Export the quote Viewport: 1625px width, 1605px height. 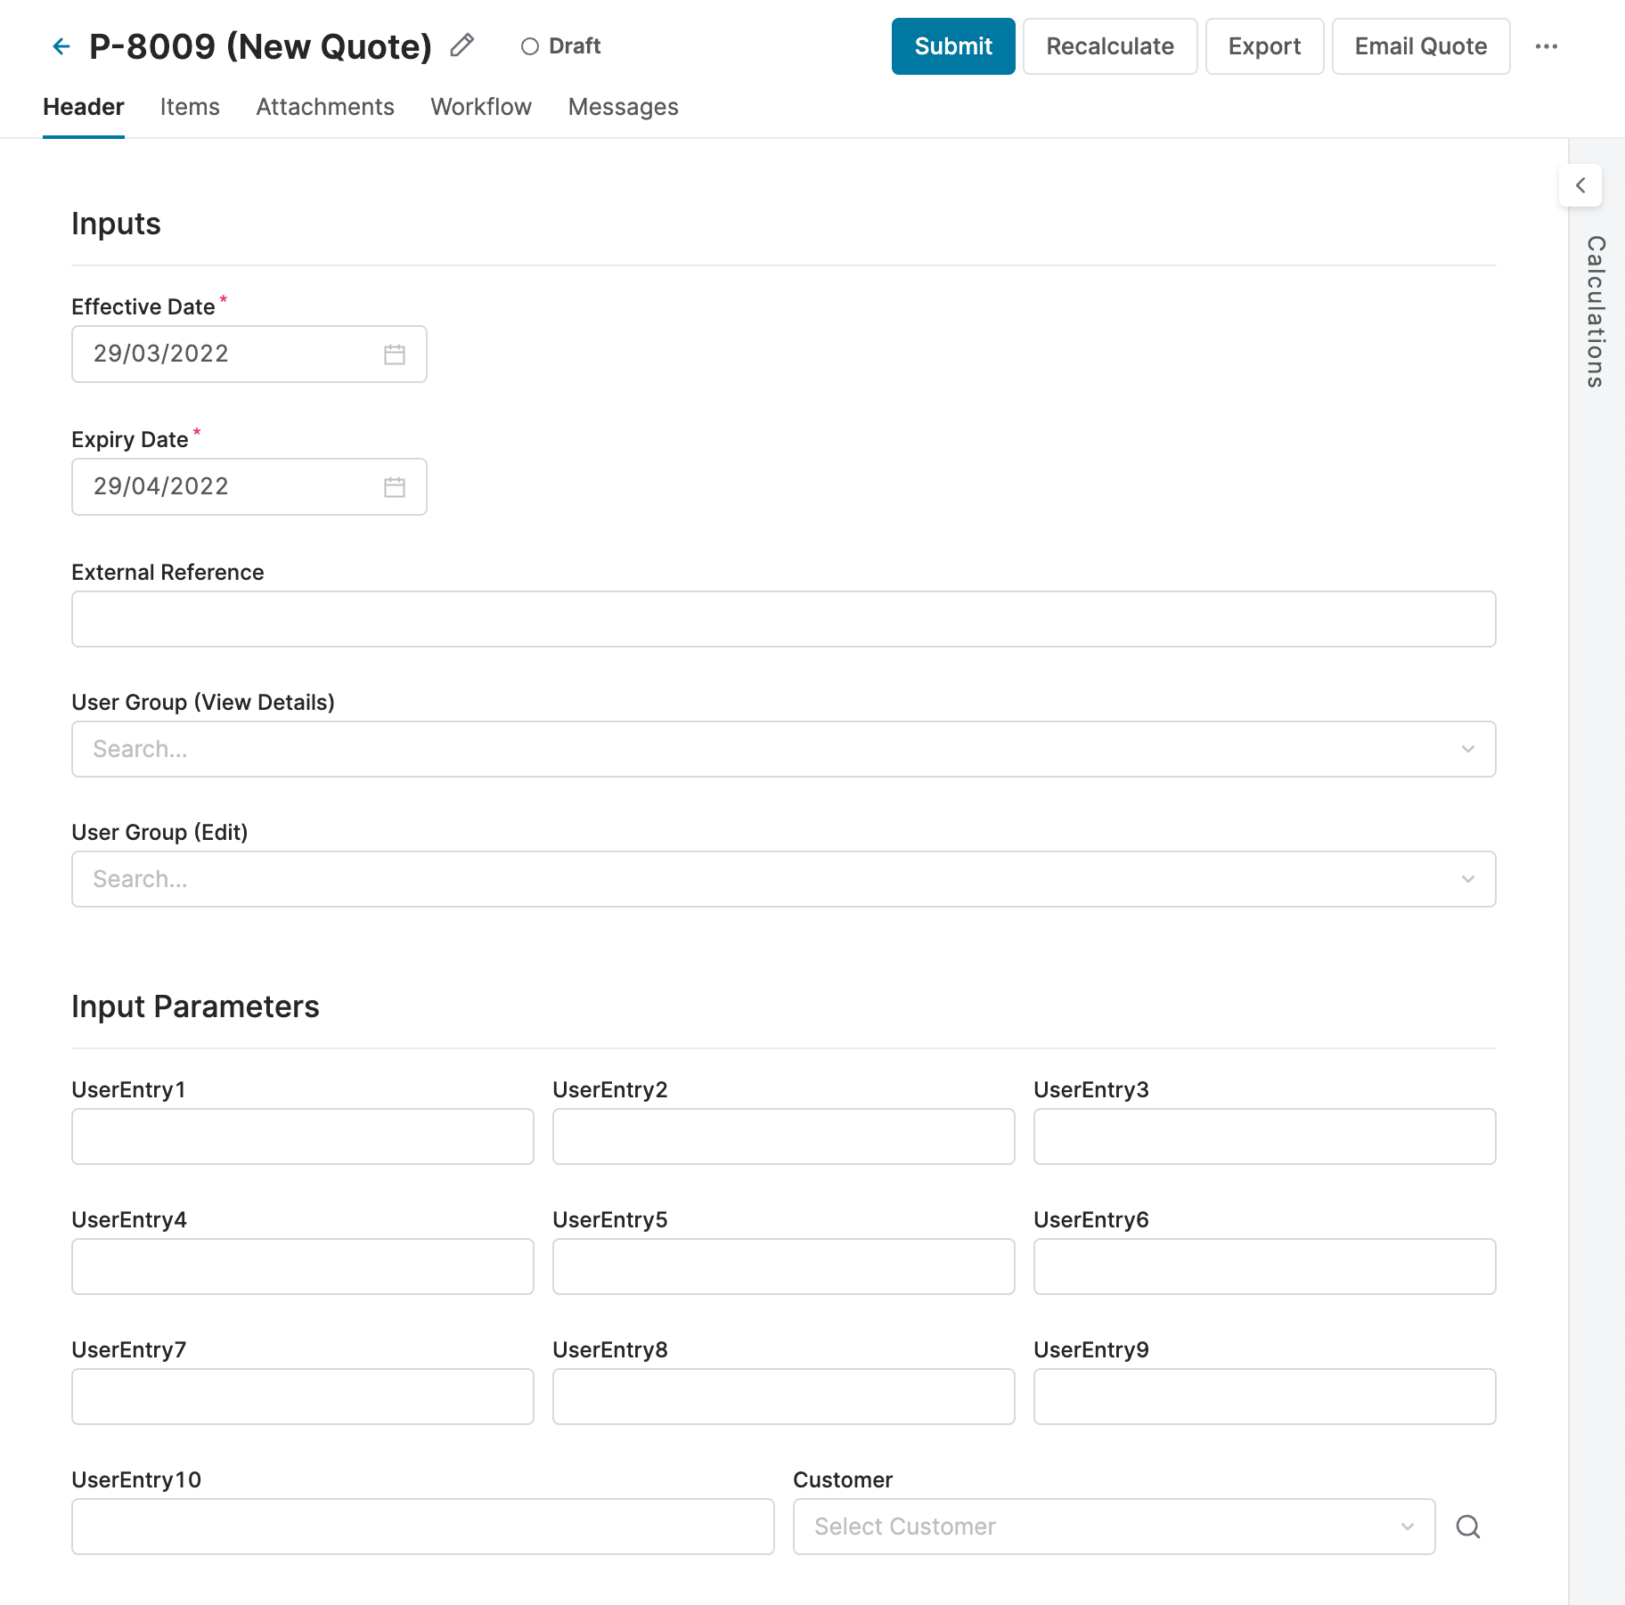pos(1264,46)
